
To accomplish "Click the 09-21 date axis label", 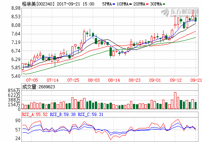I will pyautogui.click(x=196, y=80).
